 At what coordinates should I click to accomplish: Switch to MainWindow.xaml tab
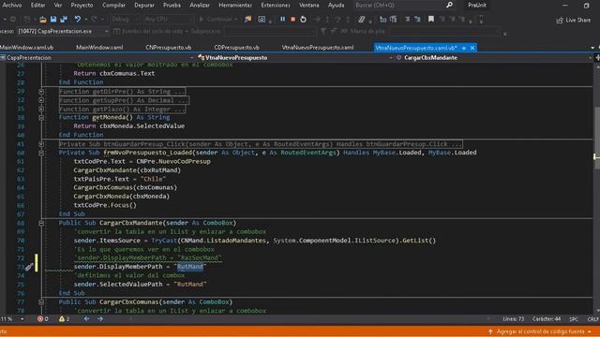99,48
